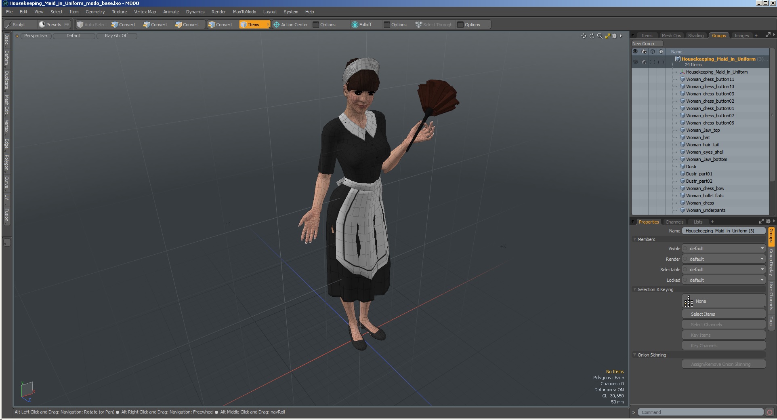Open the Geometry menu
Screen dimensions: 777x420
95,12
